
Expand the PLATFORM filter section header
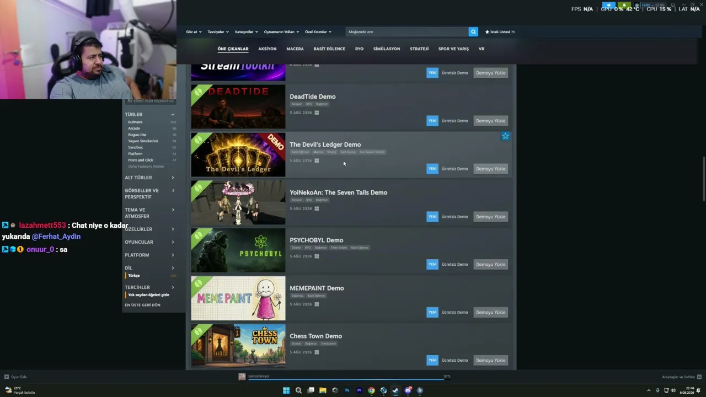pos(149,255)
